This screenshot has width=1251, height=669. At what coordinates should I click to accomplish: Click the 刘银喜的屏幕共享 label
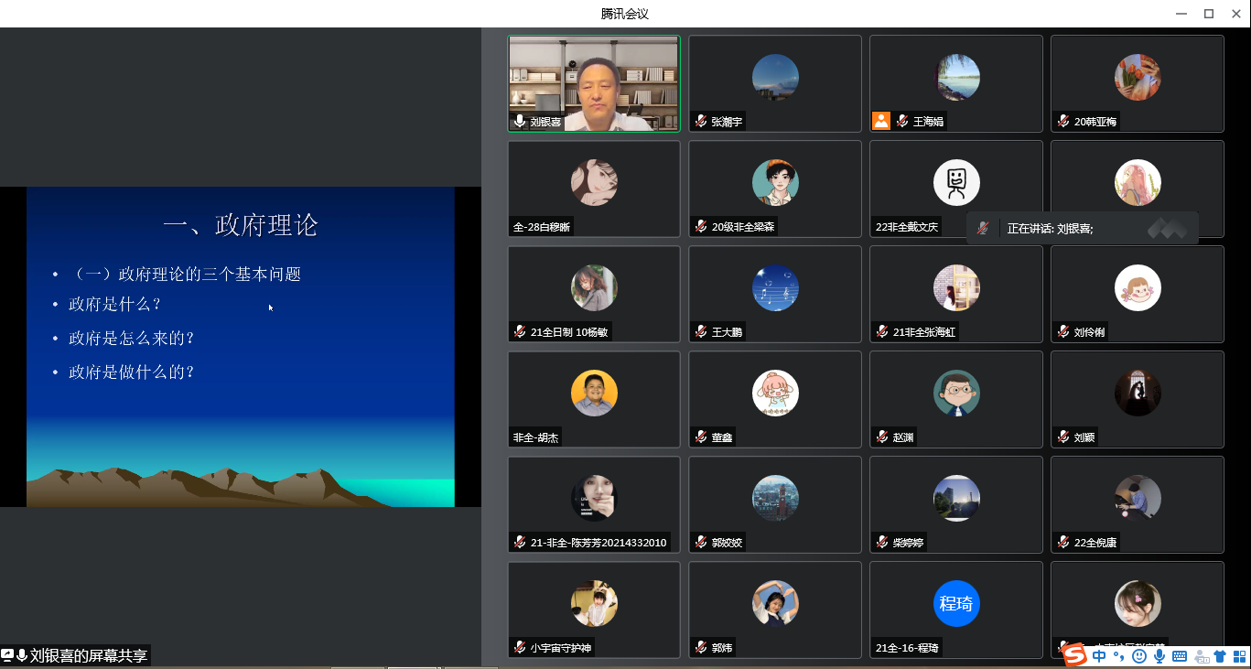[88, 655]
